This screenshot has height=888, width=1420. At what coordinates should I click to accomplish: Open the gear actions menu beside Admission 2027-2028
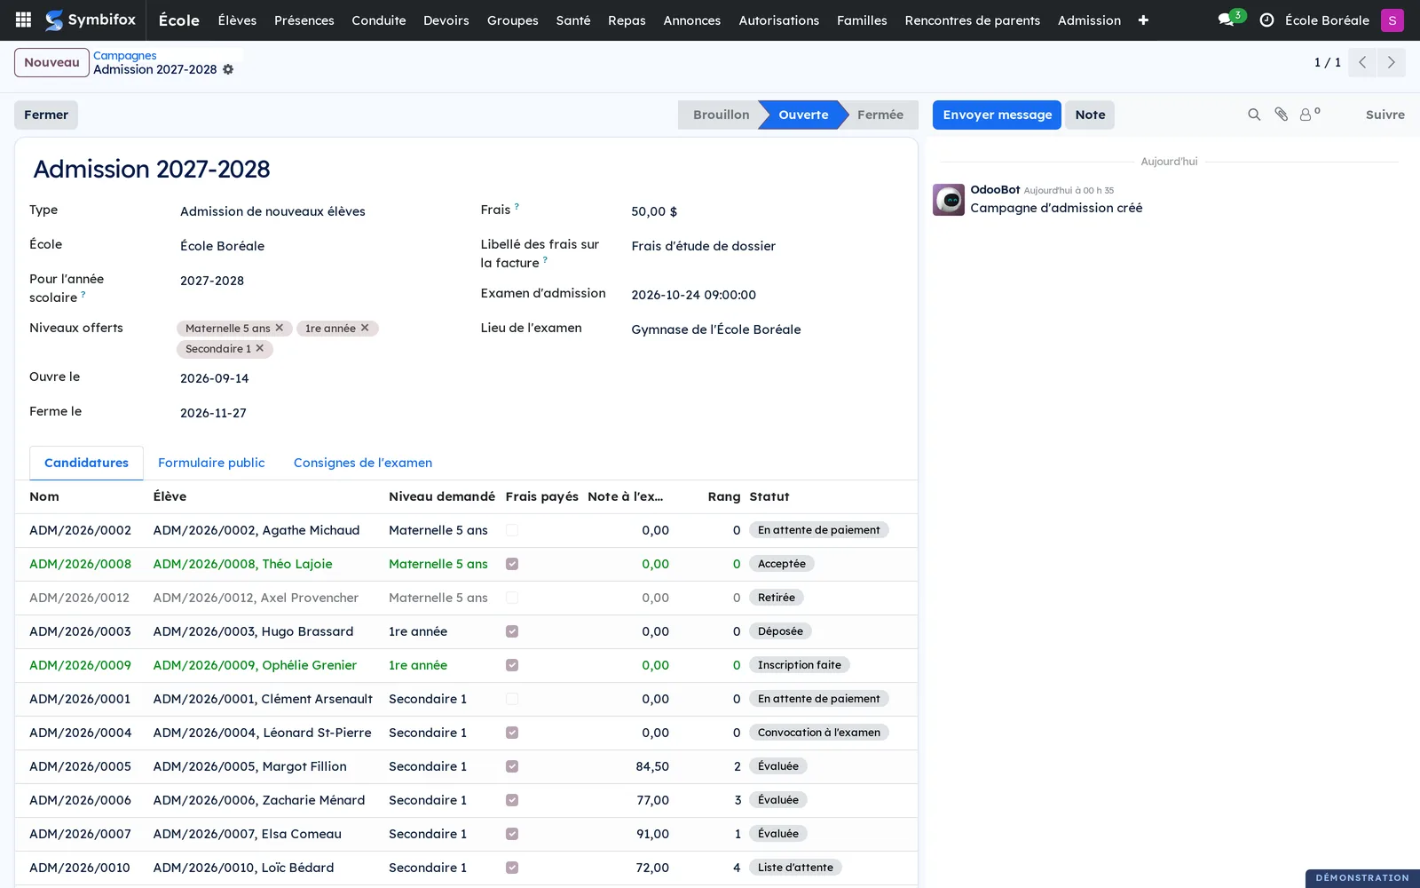pyautogui.click(x=228, y=69)
